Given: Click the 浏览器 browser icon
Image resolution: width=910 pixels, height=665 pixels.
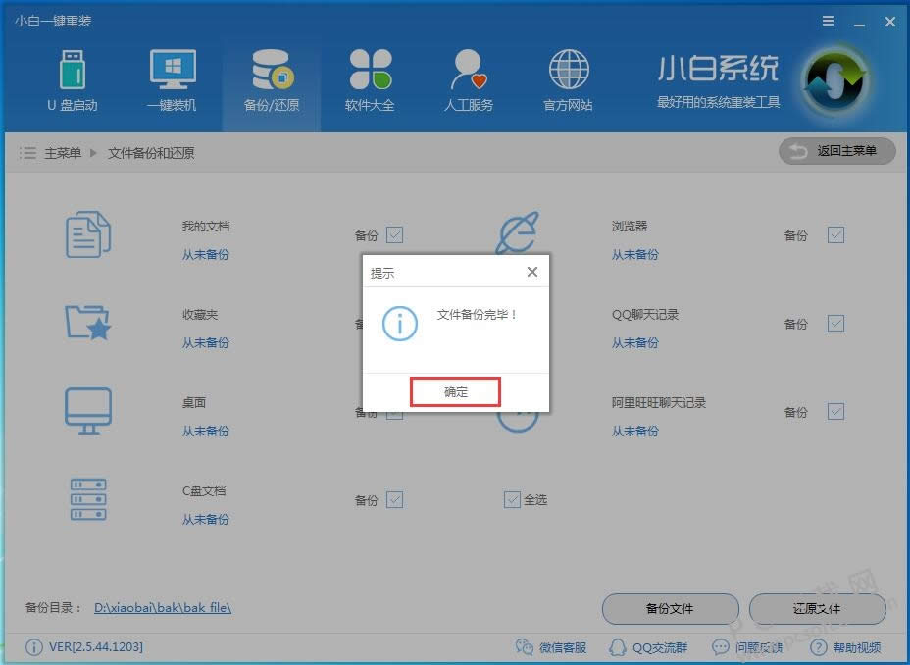Looking at the screenshot, I should 517,232.
